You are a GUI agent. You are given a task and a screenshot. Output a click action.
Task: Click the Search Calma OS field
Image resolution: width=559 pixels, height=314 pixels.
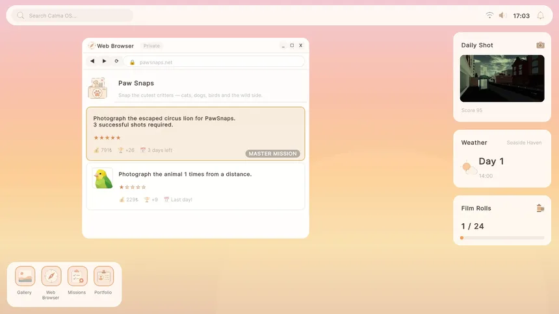(73, 16)
